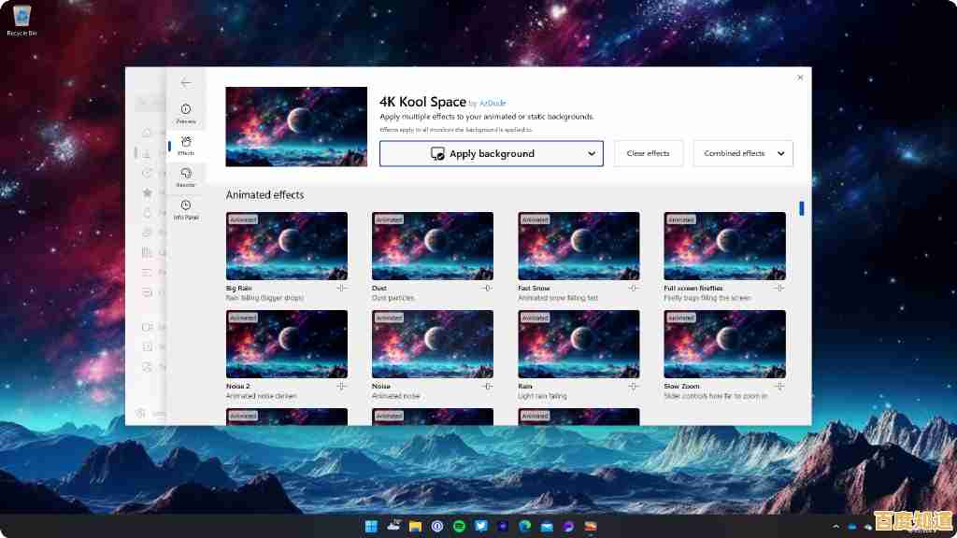Click the Slow Zoom adjustment icon
This screenshot has width=957, height=538.
[x=778, y=386]
